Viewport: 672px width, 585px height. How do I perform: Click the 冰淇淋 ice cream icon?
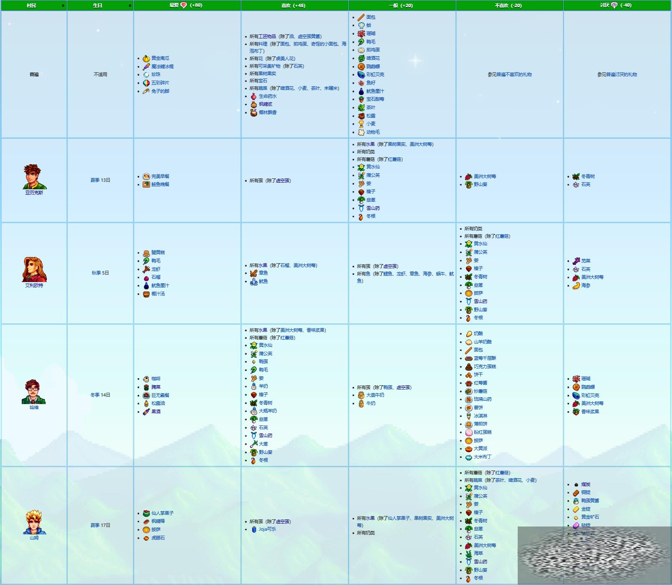click(x=469, y=416)
